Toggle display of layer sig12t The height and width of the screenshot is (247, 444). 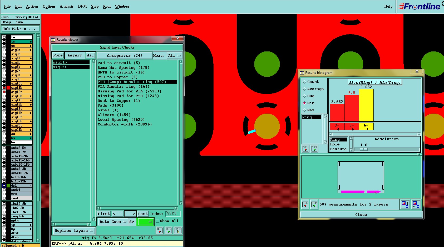(x=4, y=92)
